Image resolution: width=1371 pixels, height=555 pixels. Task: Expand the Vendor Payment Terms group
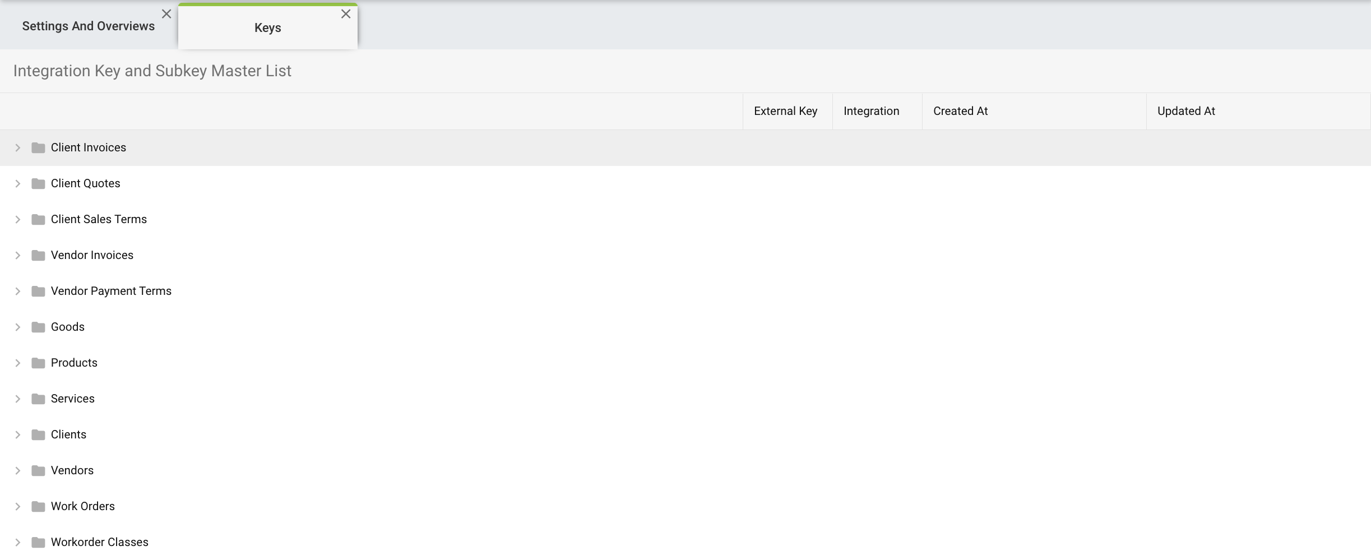point(17,291)
